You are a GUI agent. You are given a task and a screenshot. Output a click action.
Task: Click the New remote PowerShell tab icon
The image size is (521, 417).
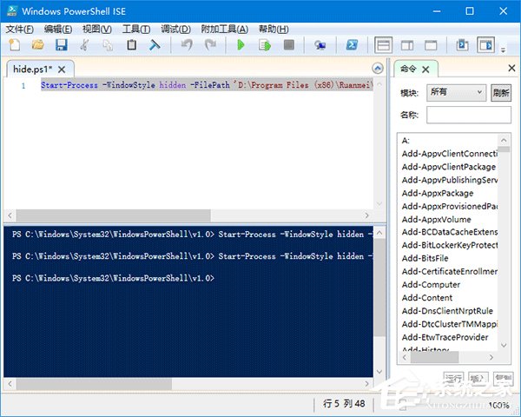click(x=320, y=44)
